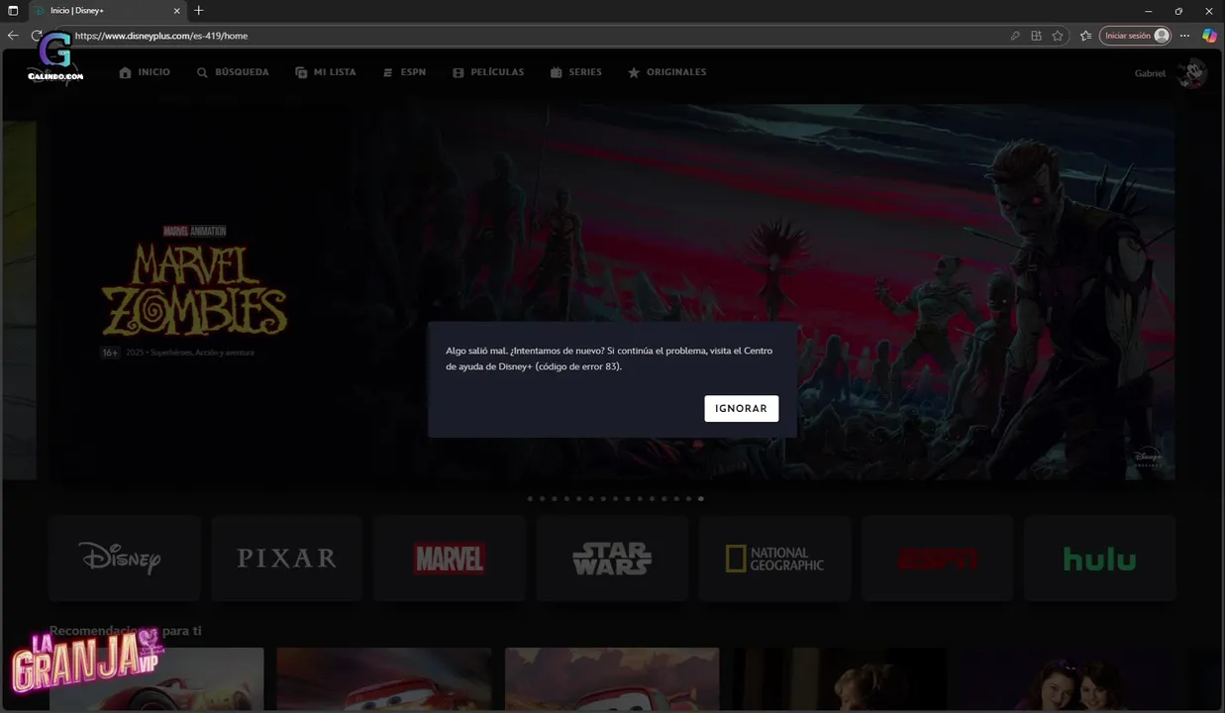Image resolution: width=1225 pixels, height=713 pixels.
Task: Open a new browser tab with plus
Action: 199,10
